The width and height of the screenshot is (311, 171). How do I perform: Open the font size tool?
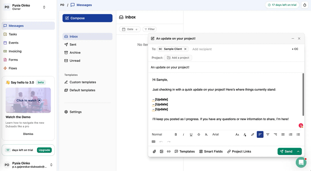pyautogui.click(x=237, y=134)
